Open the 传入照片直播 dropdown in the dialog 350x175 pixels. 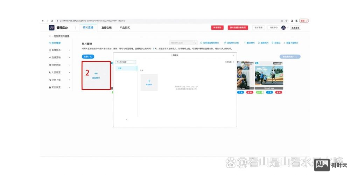tap(126, 62)
